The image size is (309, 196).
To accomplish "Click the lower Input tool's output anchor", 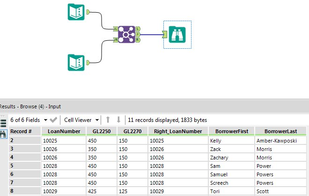I will [x=88, y=63].
